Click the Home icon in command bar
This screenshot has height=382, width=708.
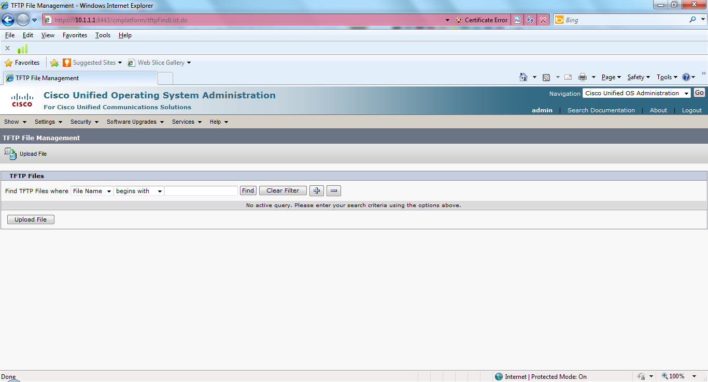(523, 77)
